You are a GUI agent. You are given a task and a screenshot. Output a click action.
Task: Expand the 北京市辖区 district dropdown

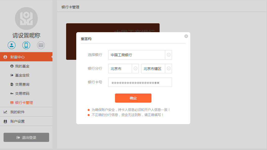click(x=168, y=69)
